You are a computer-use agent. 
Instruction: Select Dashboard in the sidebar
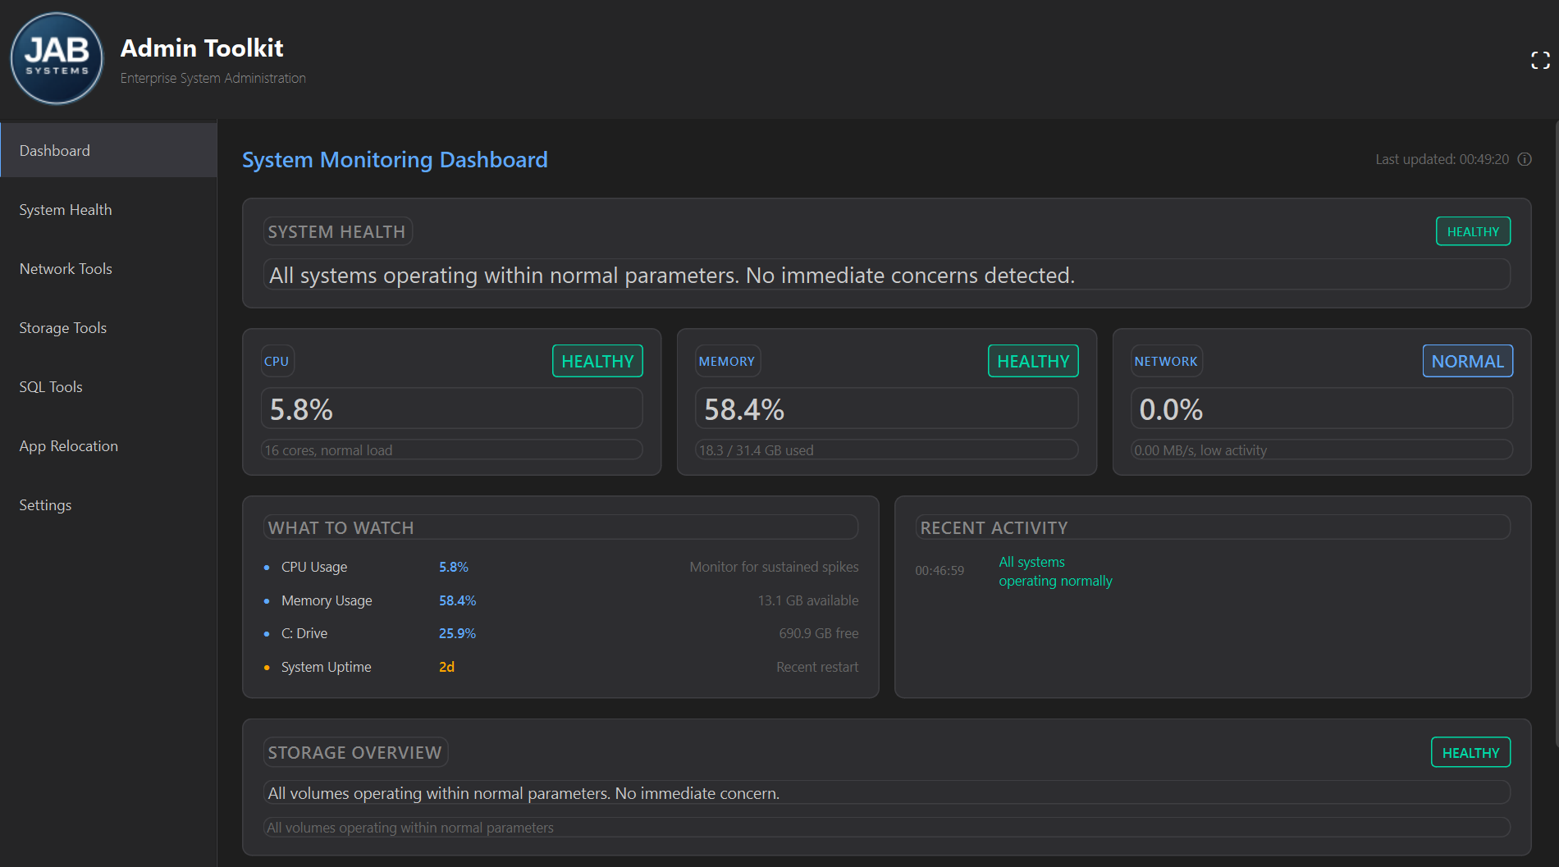click(54, 150)
